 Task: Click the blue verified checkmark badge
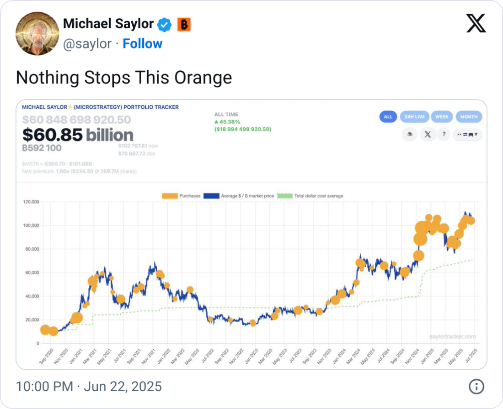tap(164, 24)
